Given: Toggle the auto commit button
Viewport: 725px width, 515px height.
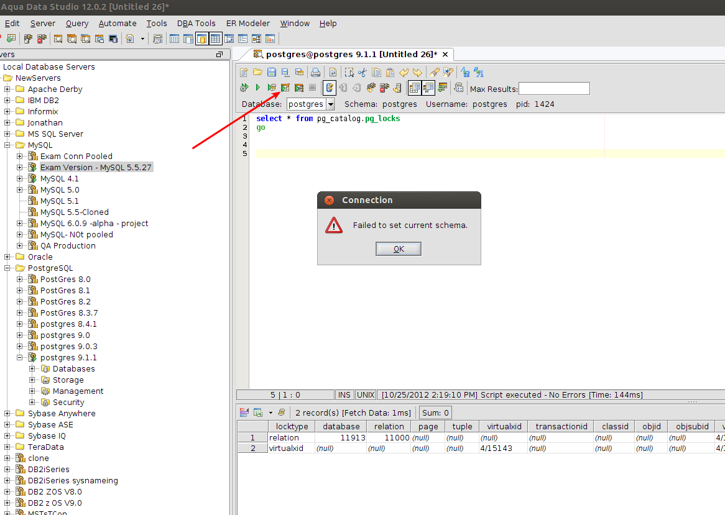Looking at the screenshot, I should pos(329,88).
